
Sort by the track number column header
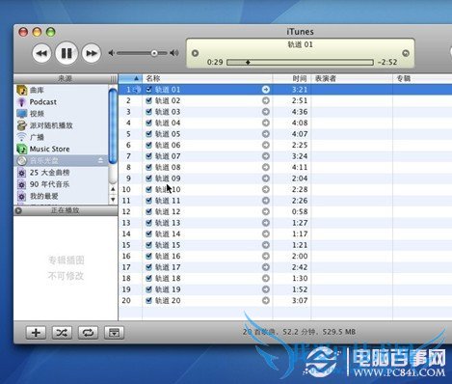[130, 78]
